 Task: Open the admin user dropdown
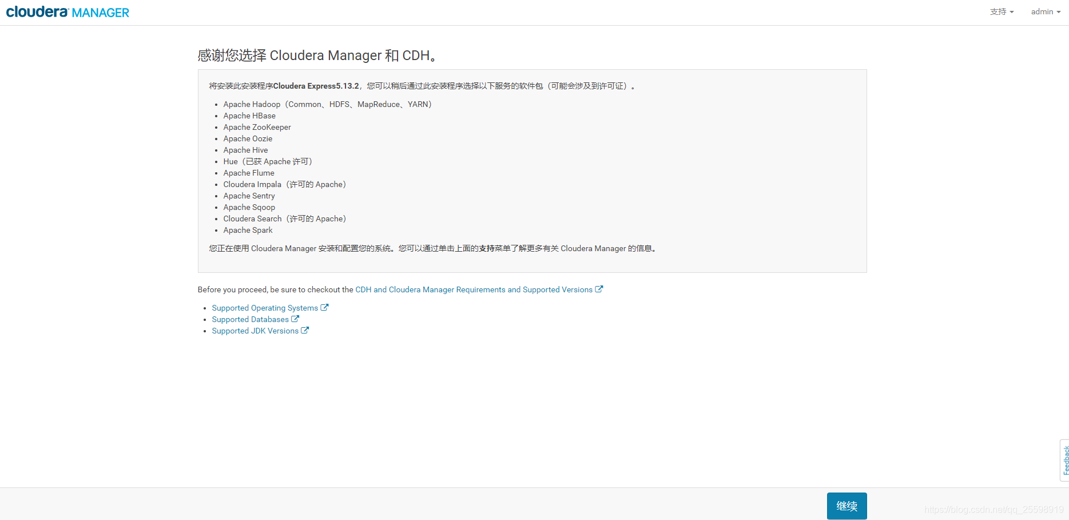tap(1046, 12)
